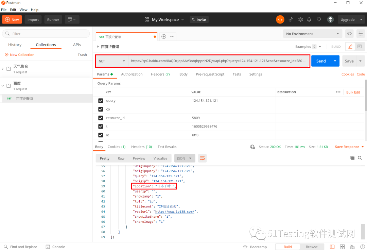Image resolution: width=367 pixels, height=251 pixels.
Task: Open the GET method dropdown
Action: [x=111, y=61]
